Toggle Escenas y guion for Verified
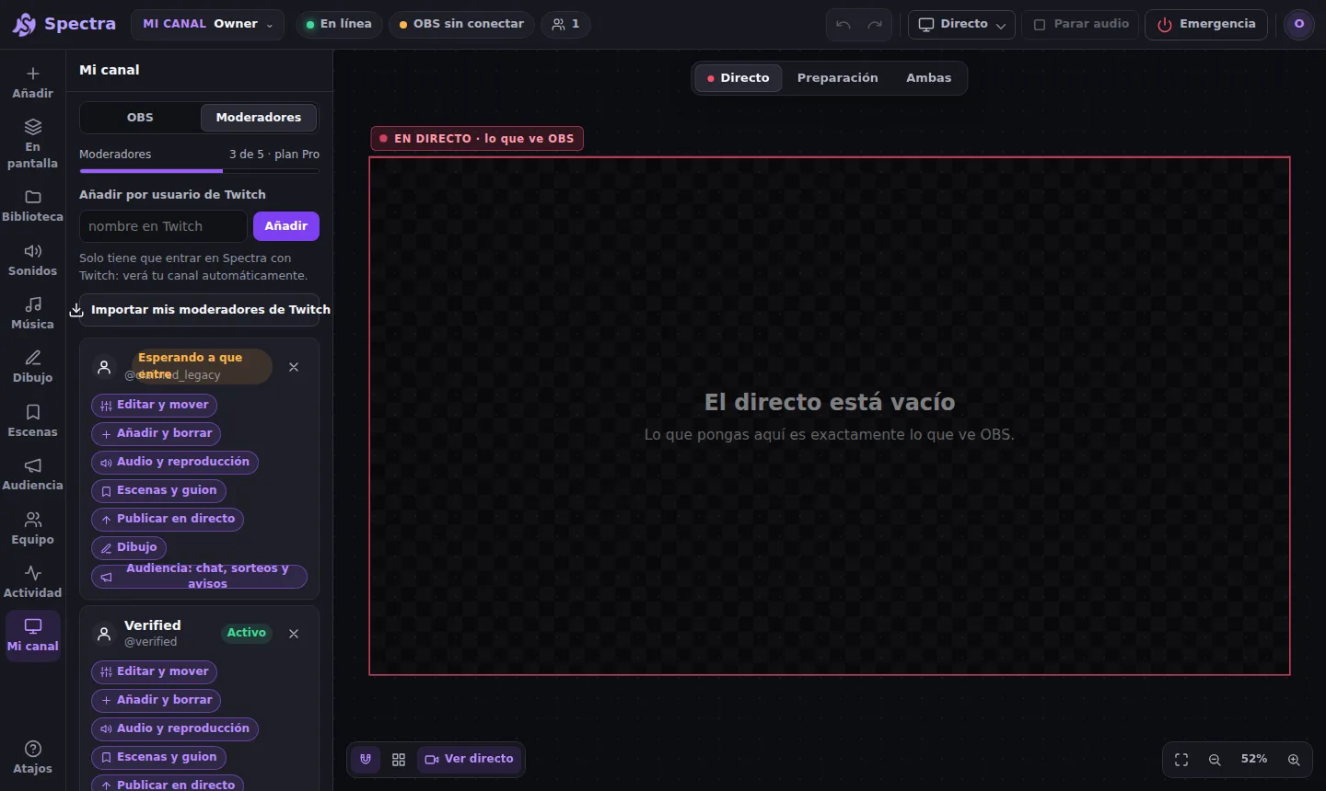 click(158, 757)
